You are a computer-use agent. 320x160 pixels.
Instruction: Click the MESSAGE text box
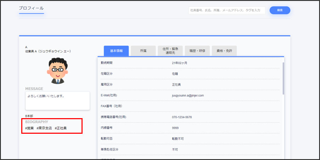[57, 101]
